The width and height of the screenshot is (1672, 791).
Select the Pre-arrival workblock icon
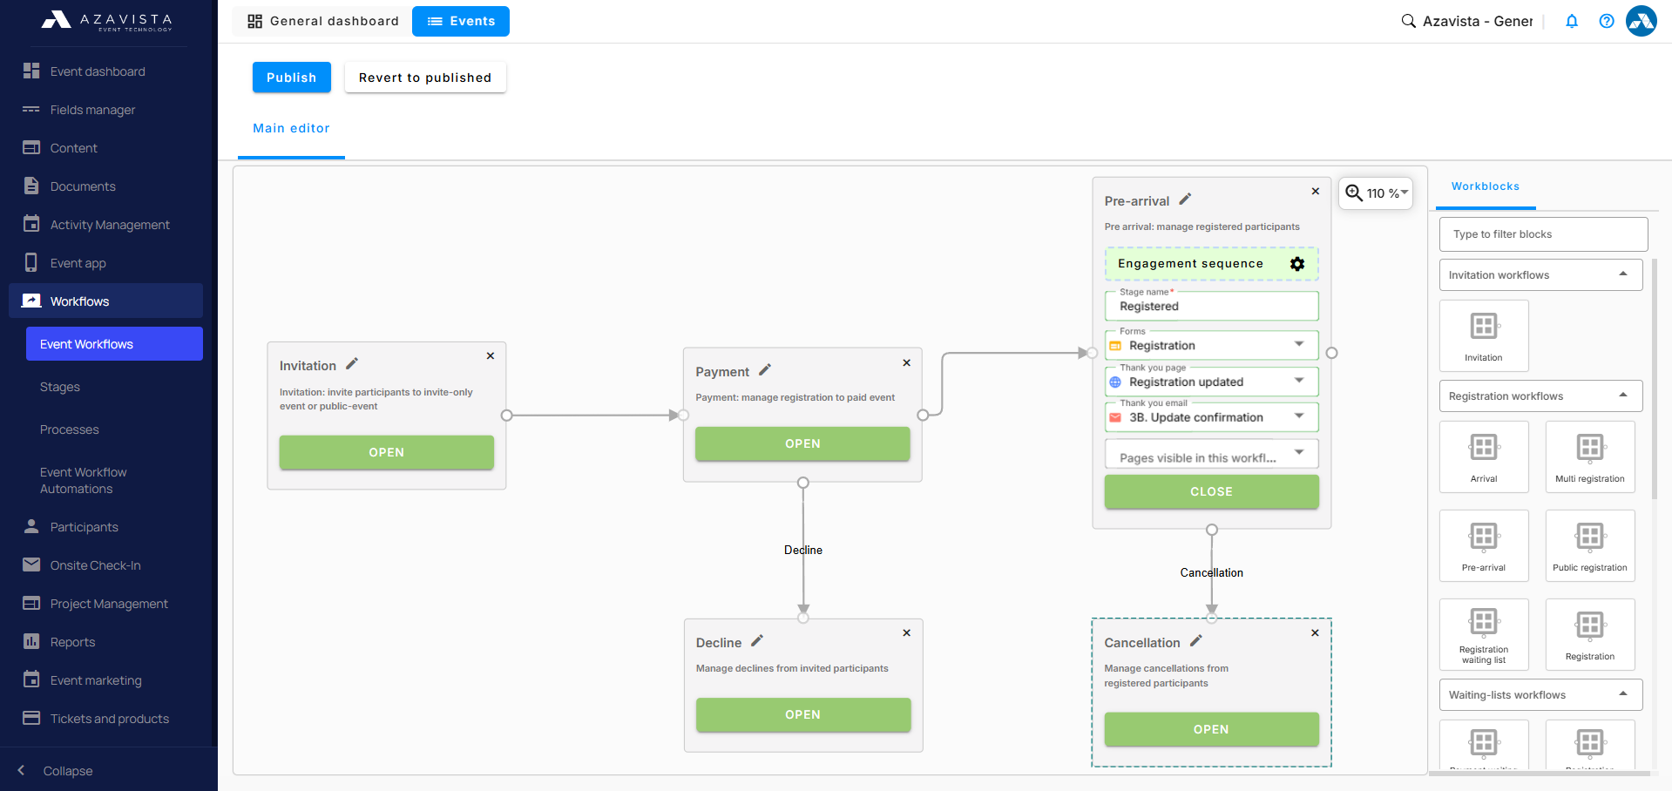click(x=1484, y=545)
